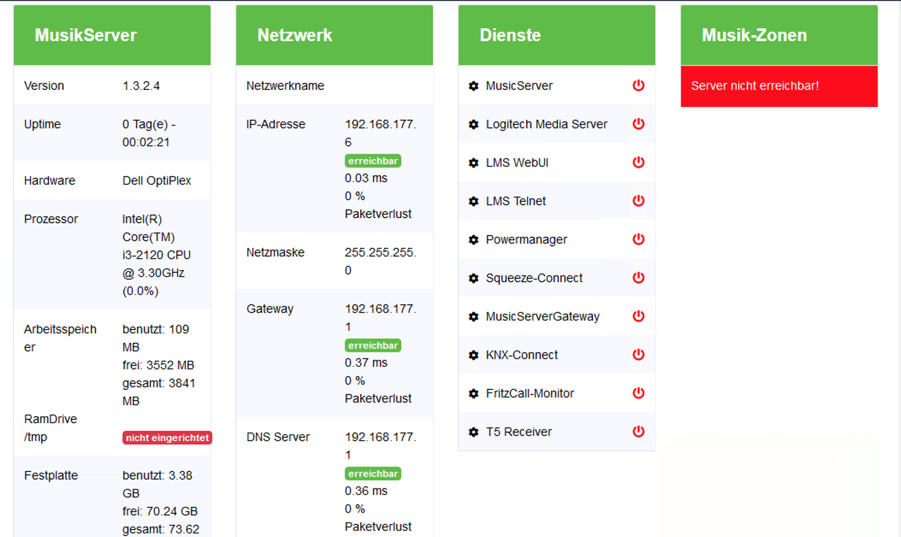Toggle MusicServerGateway power button

click(x=638, y=316)
